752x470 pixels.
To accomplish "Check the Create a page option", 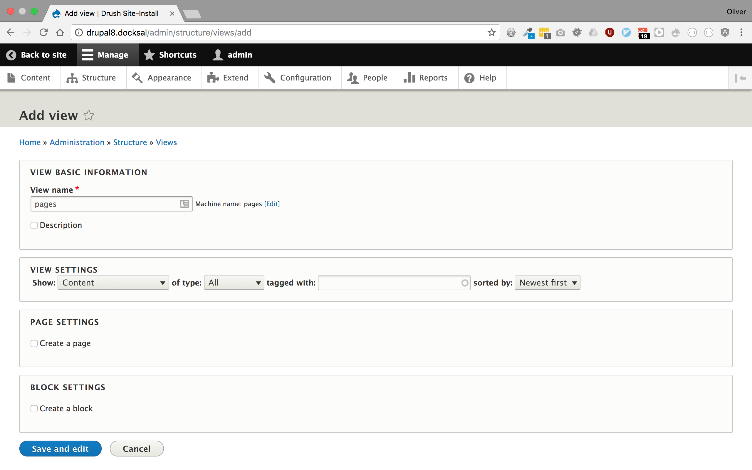I will point(34,343).
